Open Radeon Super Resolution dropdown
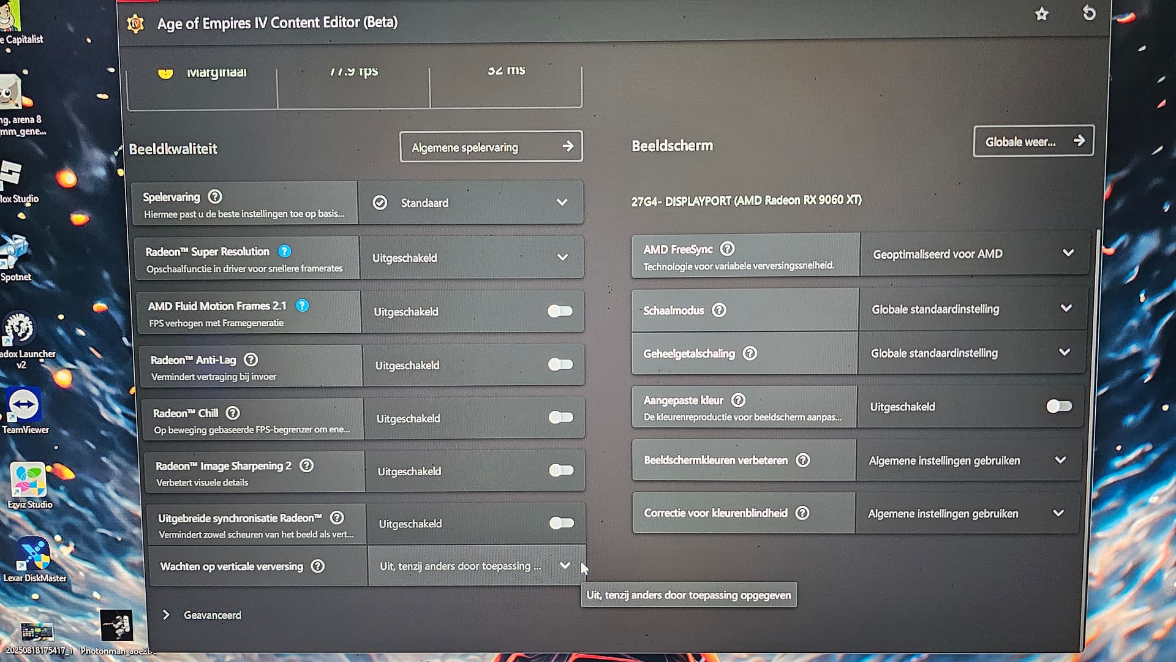1176x662 pixels. [x=471, y=257]
